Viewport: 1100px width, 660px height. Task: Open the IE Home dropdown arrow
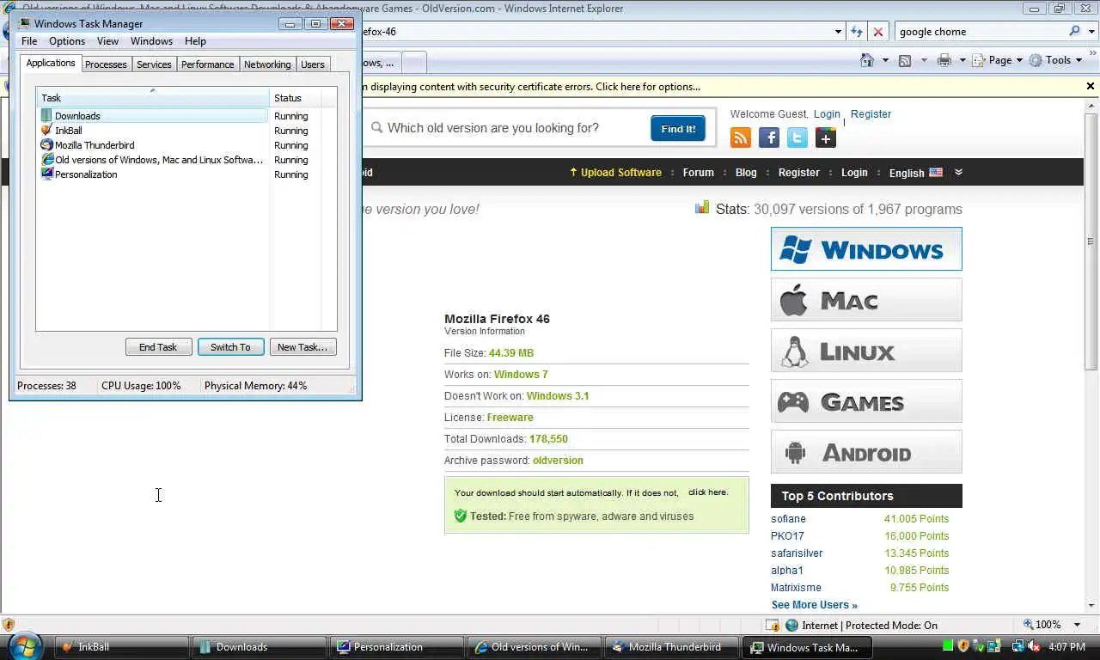884,60
